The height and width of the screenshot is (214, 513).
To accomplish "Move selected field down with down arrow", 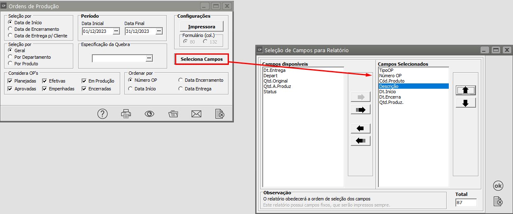I will 466,103.
